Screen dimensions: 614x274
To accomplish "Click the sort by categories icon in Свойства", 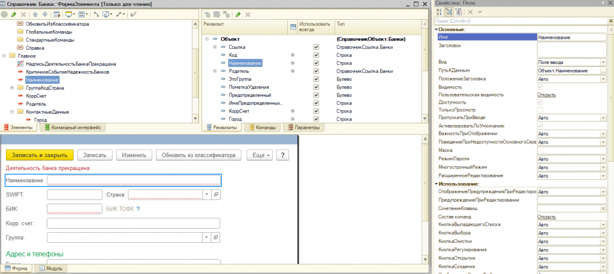I will coord(449,12).
